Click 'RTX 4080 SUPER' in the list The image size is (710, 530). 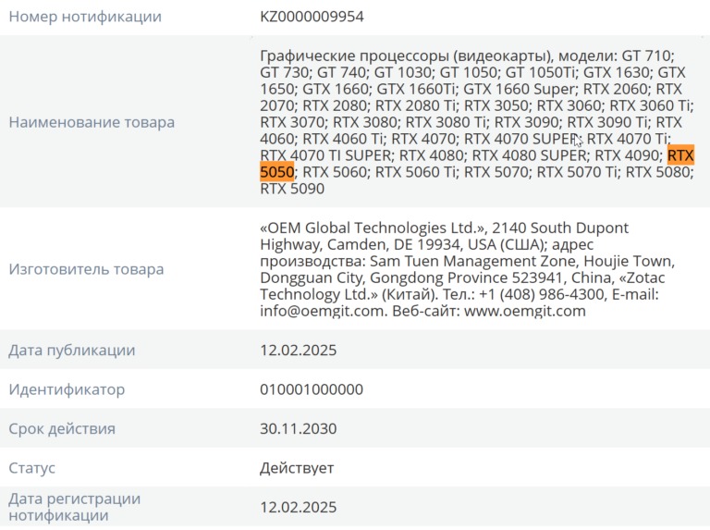coord(530,155)
